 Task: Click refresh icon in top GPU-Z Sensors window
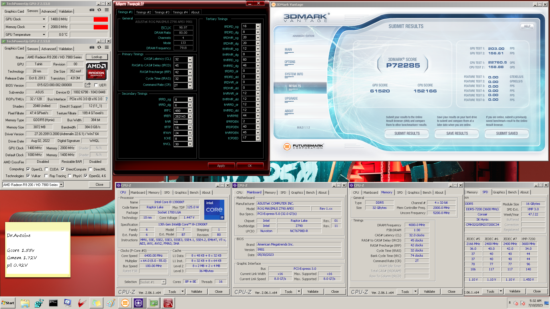[x=99, y=10]
